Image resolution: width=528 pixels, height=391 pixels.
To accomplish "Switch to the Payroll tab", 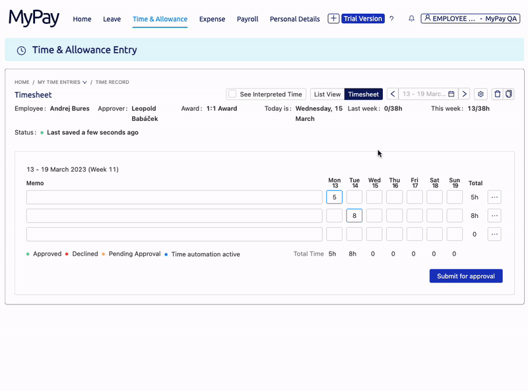I will click(247, 19).
